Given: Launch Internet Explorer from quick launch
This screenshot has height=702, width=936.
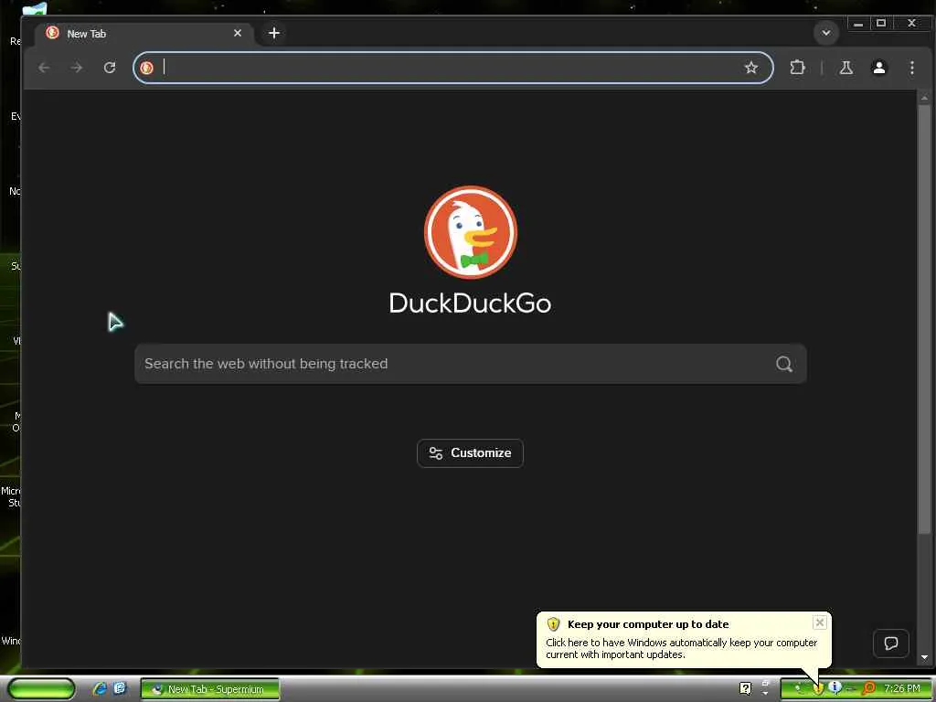Looking at the screenshot, I should click(x=100, y=688).
